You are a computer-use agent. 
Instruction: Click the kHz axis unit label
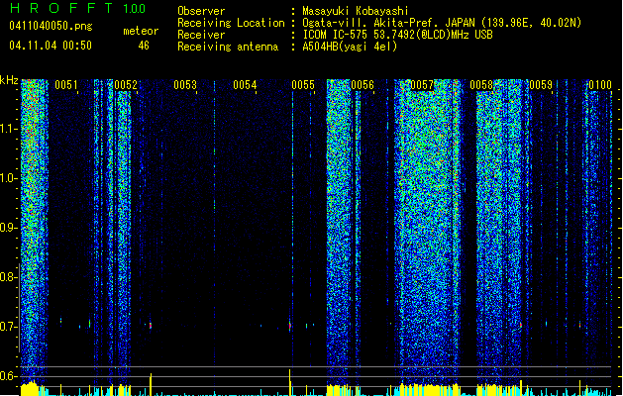(9, 80)
